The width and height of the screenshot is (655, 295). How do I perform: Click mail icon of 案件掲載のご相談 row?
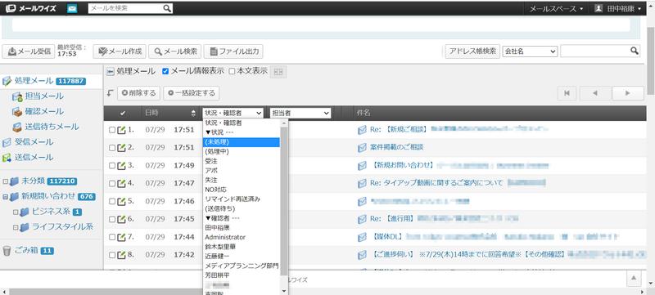coord(362,147)
